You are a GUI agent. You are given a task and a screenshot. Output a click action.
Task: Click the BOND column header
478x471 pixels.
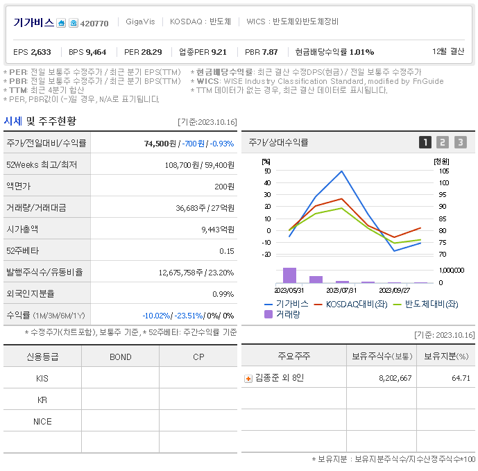tap(121, 357)
